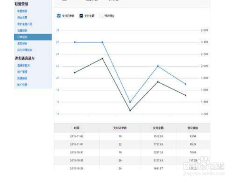Click the date cell 2015-10-29
239x182 pixels.
point(76,168)
